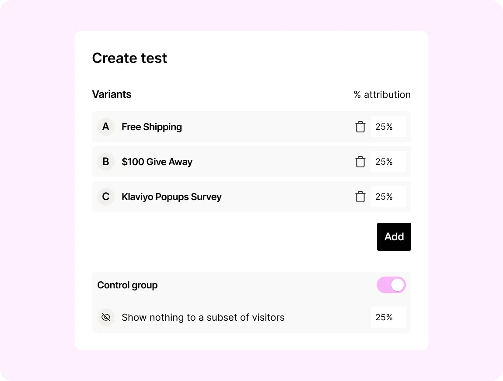Click the 25% field for $100 Give Away
The image size is (503, 381).
(x=388, y=162)
